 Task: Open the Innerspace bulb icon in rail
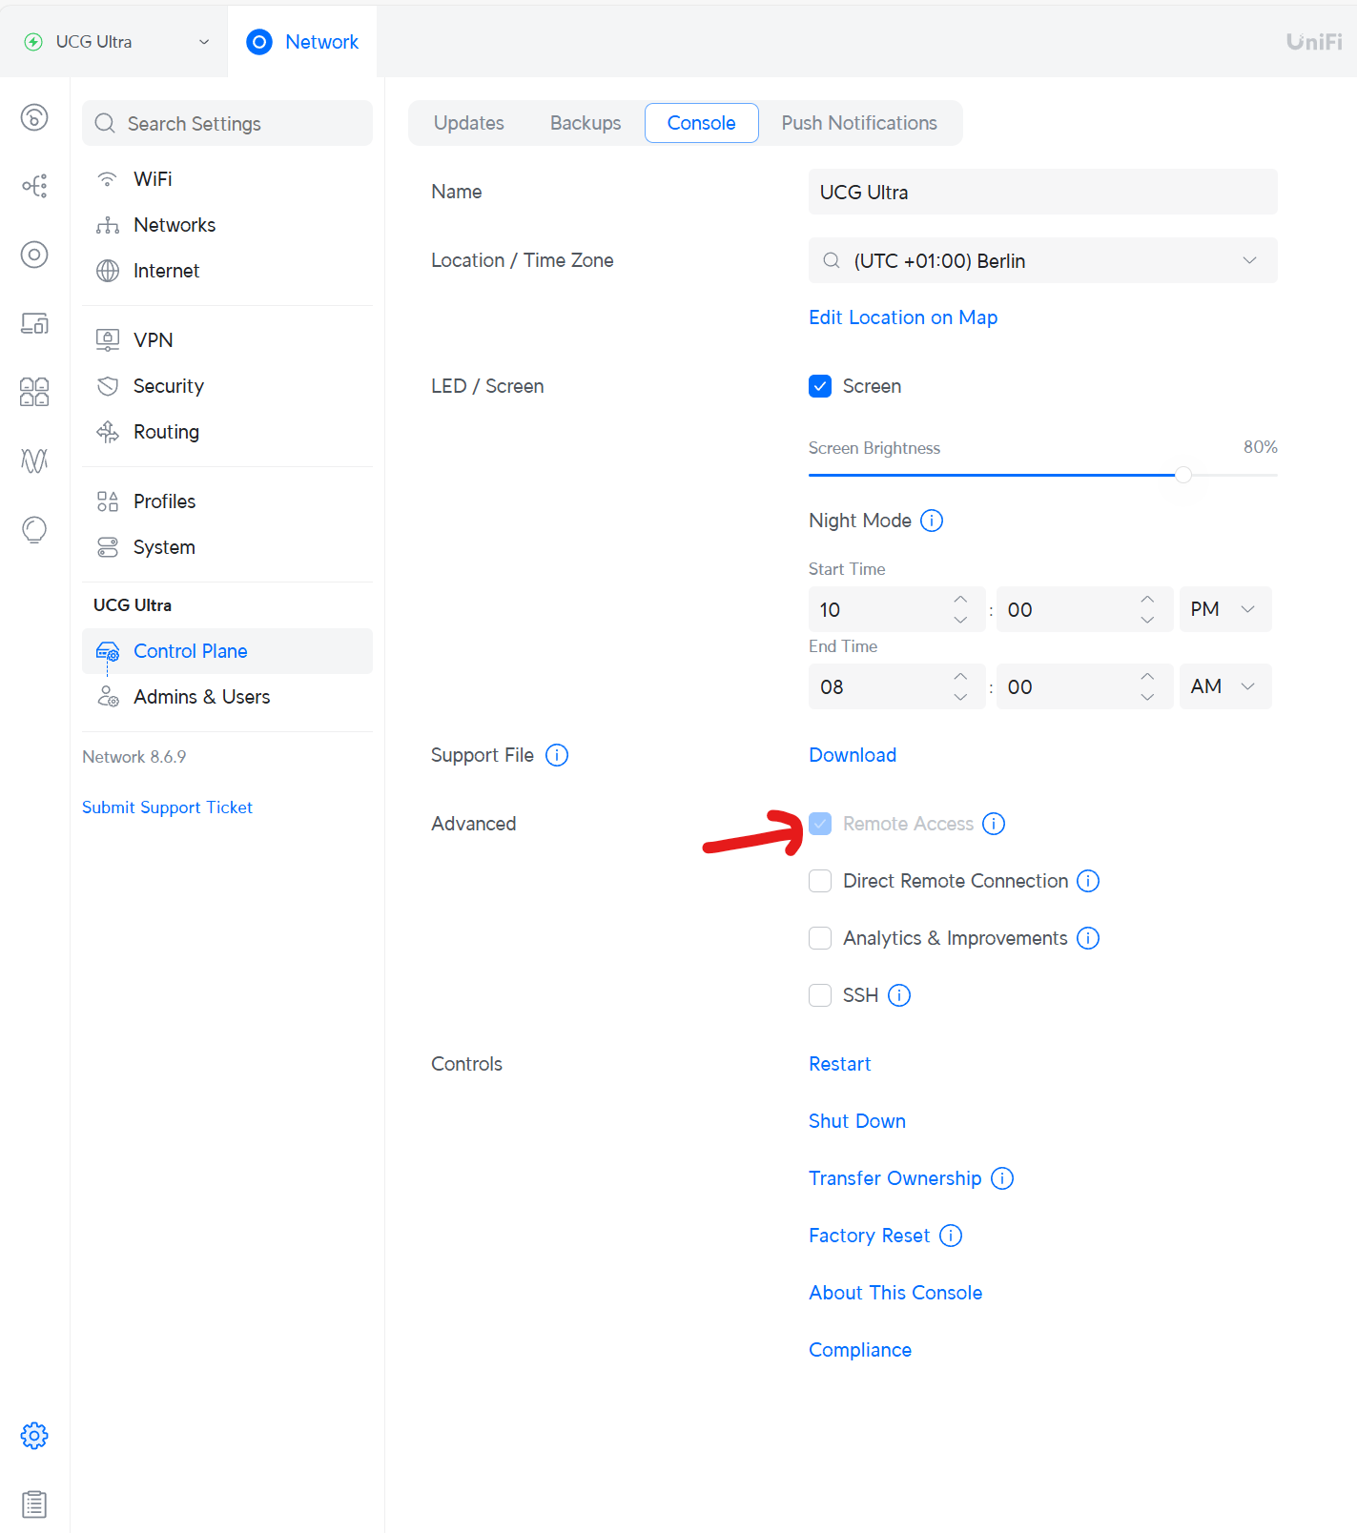(x=34, y=529)
